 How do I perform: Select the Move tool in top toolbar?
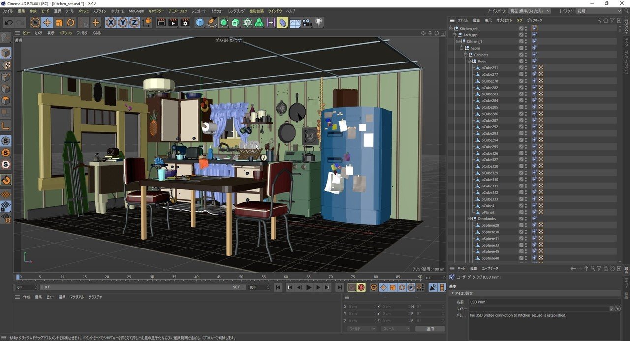click(x=47, y=22)
